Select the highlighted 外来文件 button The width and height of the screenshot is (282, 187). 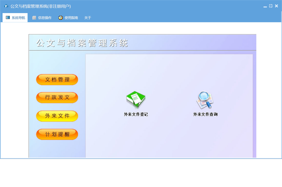pyautogui.click(x=57, y=116)
